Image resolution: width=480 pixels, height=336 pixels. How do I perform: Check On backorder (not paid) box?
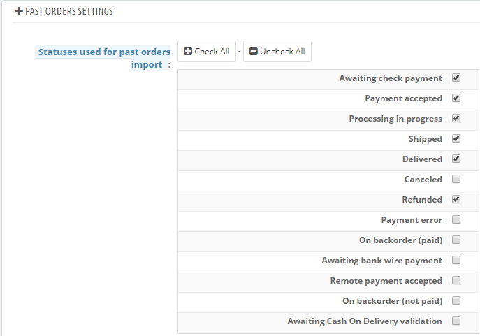pos(456,300)
